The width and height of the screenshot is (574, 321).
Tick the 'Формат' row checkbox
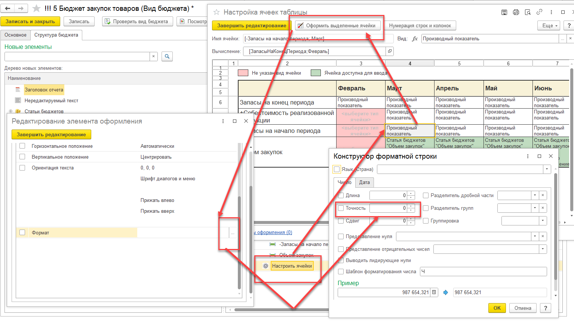click(x=22, y=233)
